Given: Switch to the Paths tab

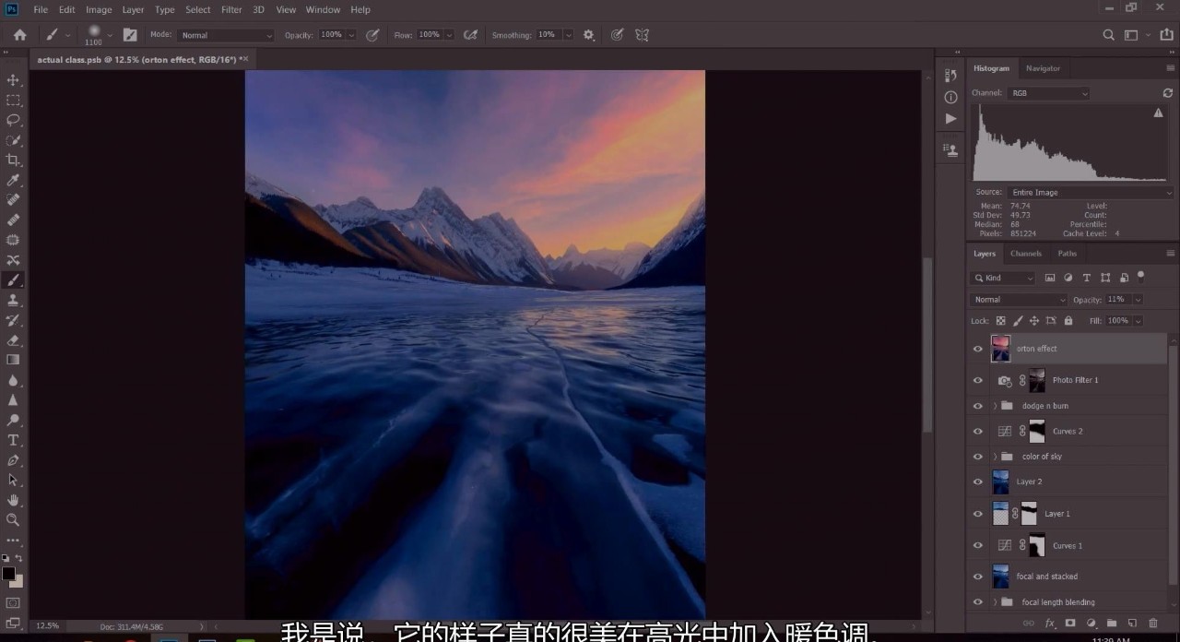Looking at the screenshot, I should point(1067,254).
